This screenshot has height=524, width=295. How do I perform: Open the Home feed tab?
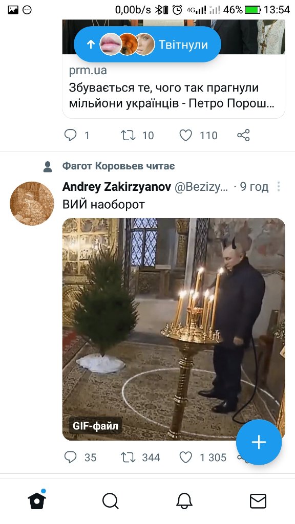(x=37, y=500)
